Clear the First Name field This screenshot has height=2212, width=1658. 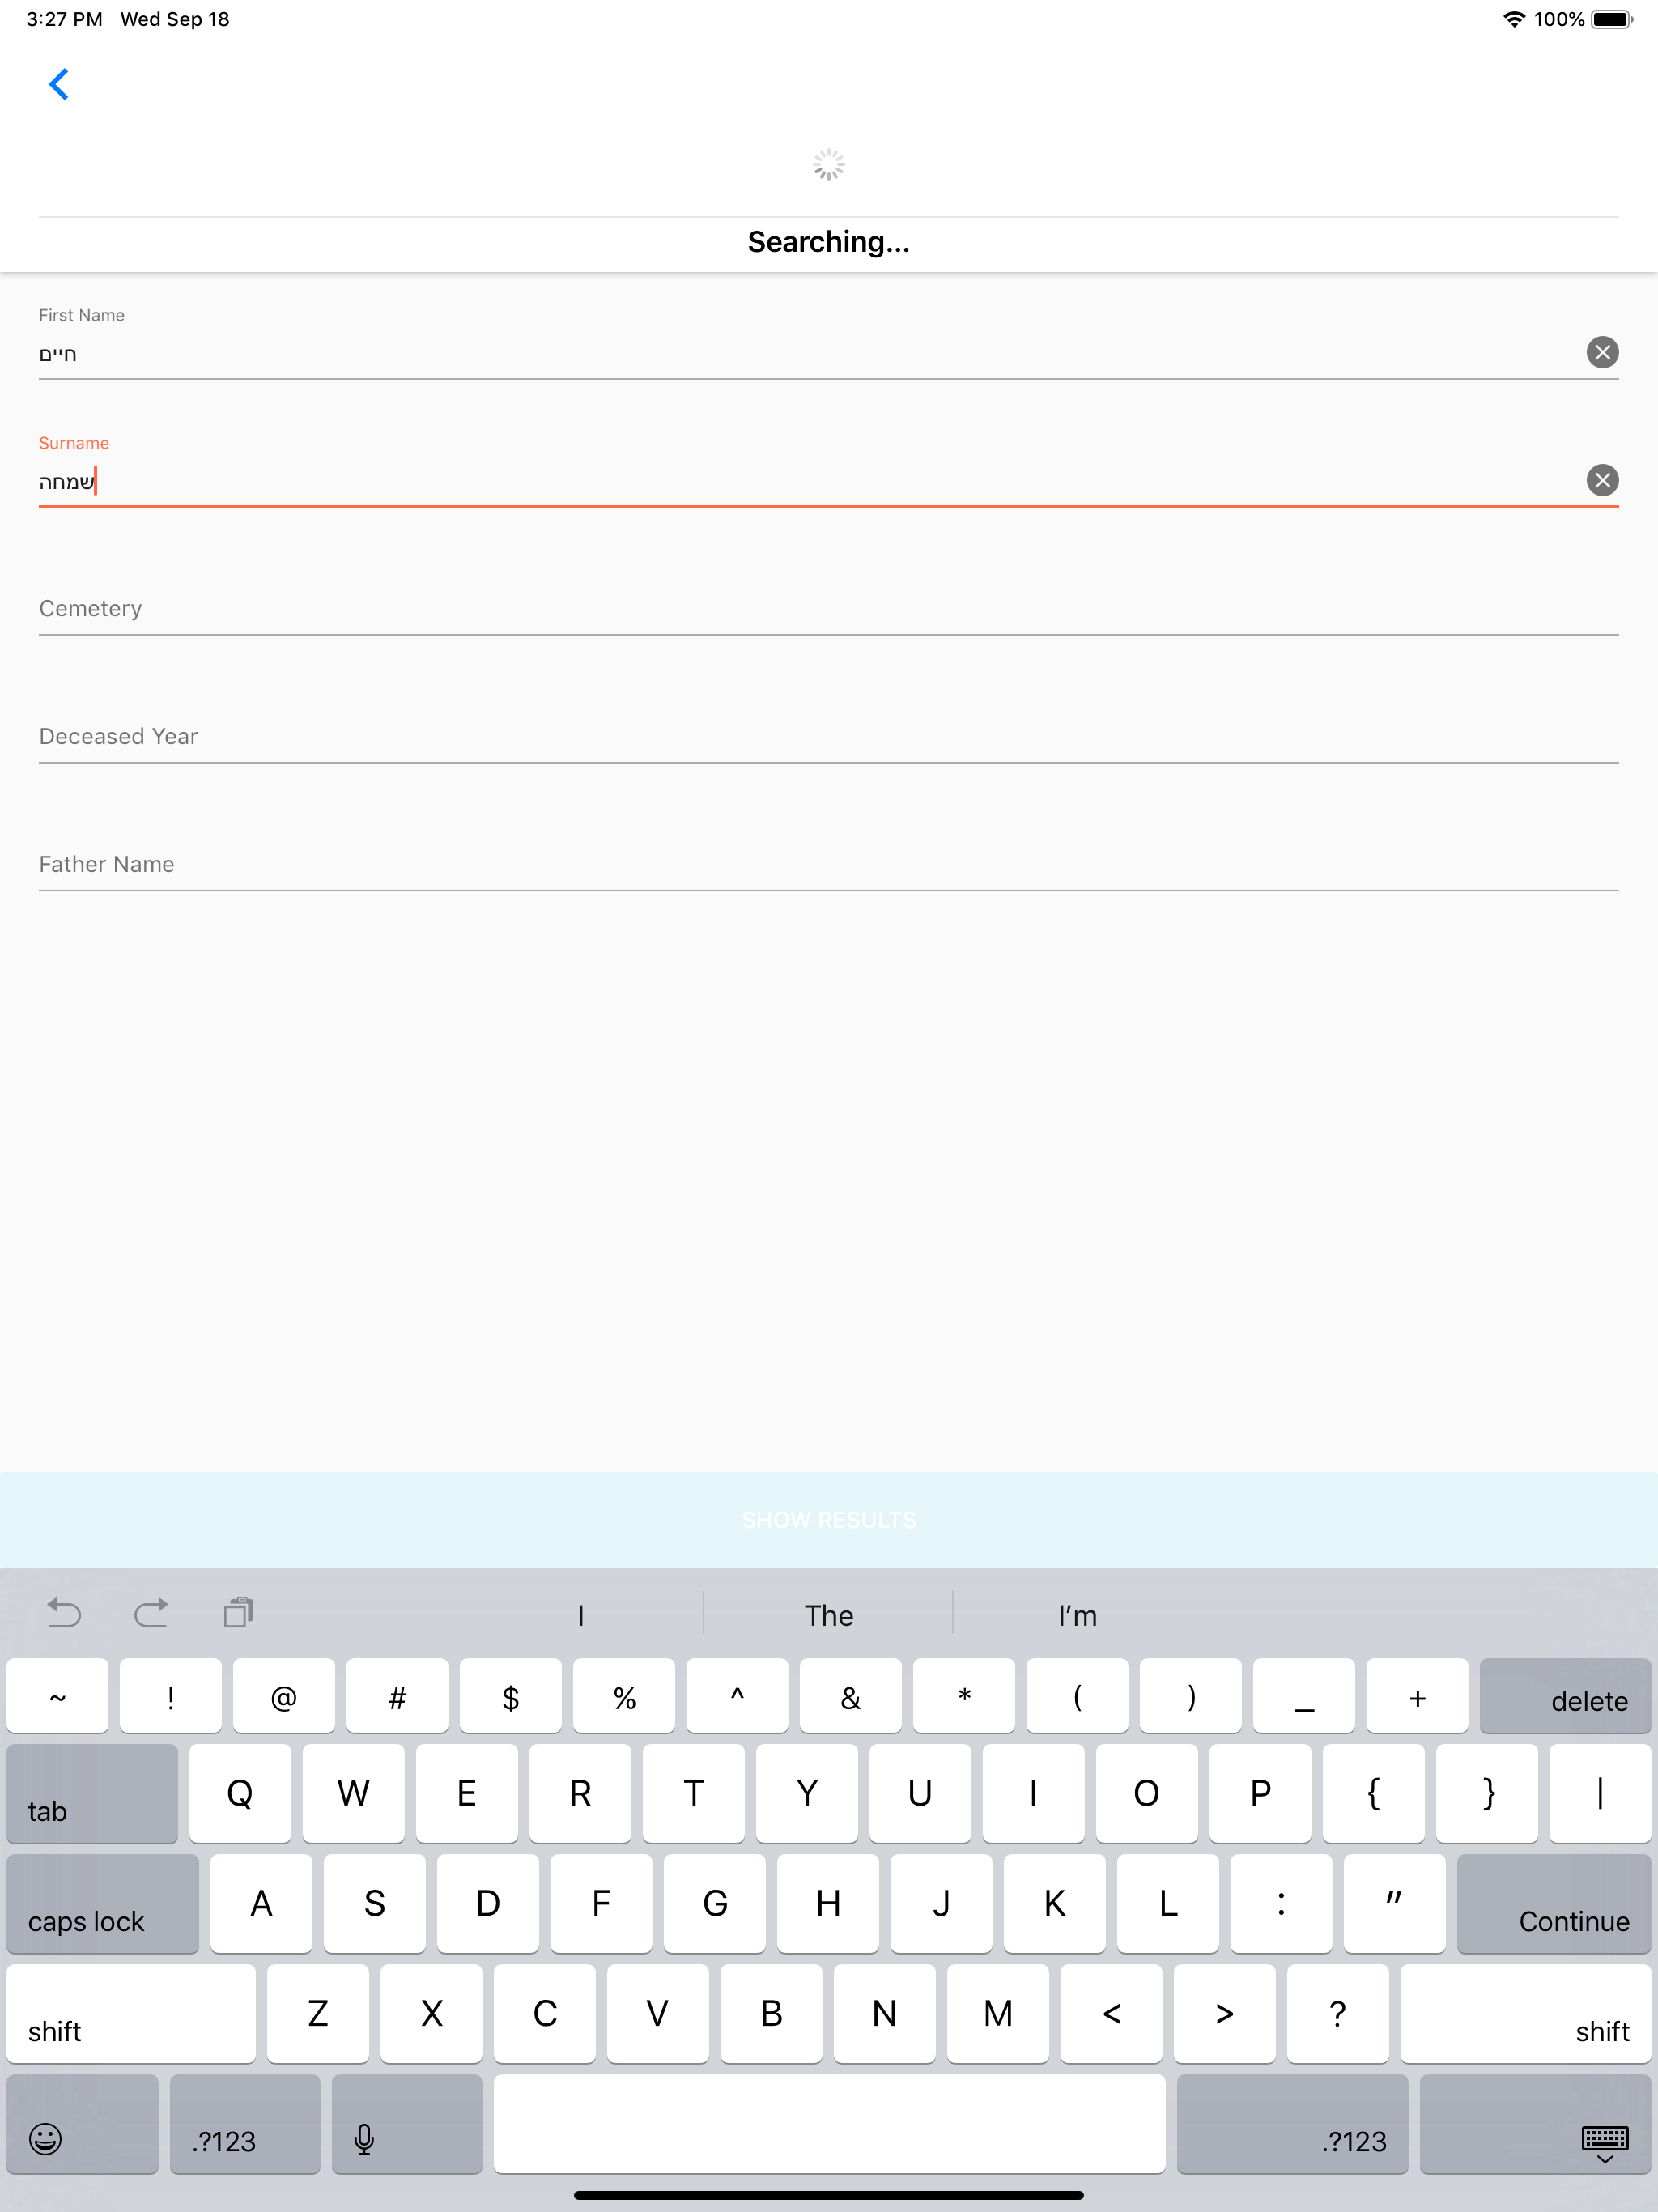(1602, 352)
